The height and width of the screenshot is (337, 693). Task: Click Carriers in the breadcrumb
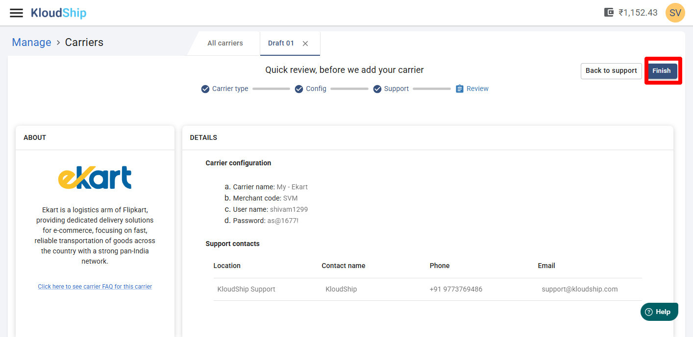84,42
